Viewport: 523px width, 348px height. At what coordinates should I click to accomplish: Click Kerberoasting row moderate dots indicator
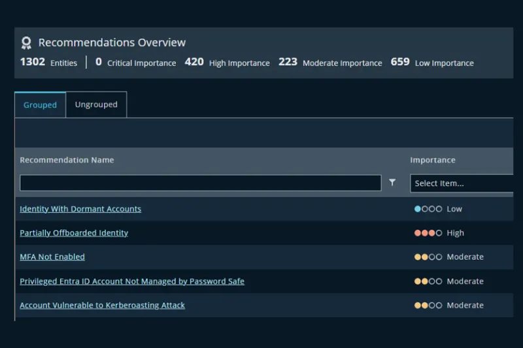(428, 305)
